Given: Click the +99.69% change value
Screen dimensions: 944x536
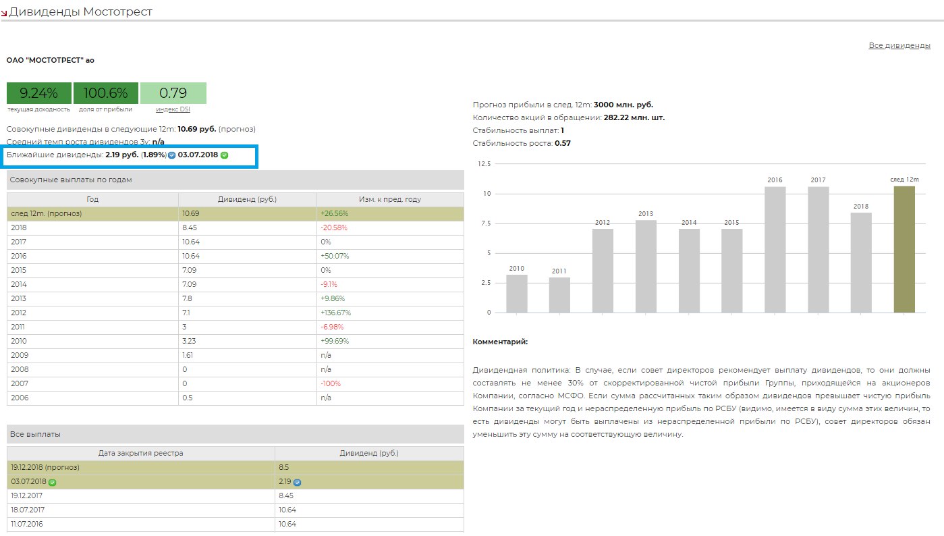Looking at the screenshot, I should (335, 341).
